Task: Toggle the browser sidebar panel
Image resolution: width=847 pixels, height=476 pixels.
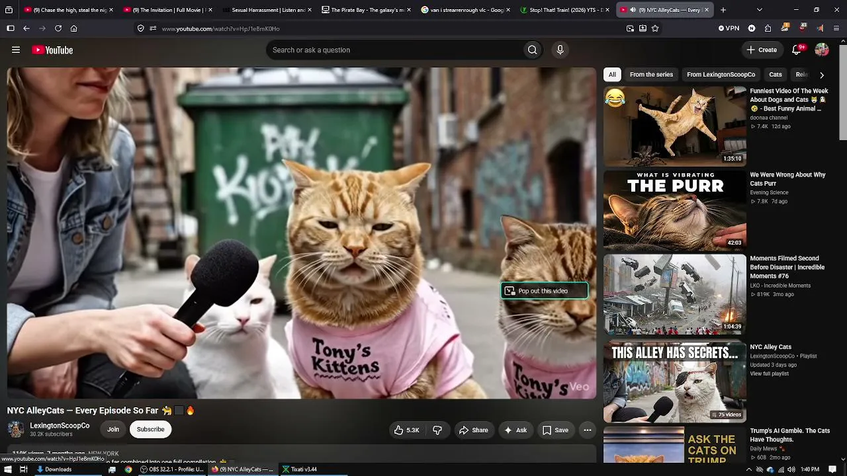Action: coord(11,28)
